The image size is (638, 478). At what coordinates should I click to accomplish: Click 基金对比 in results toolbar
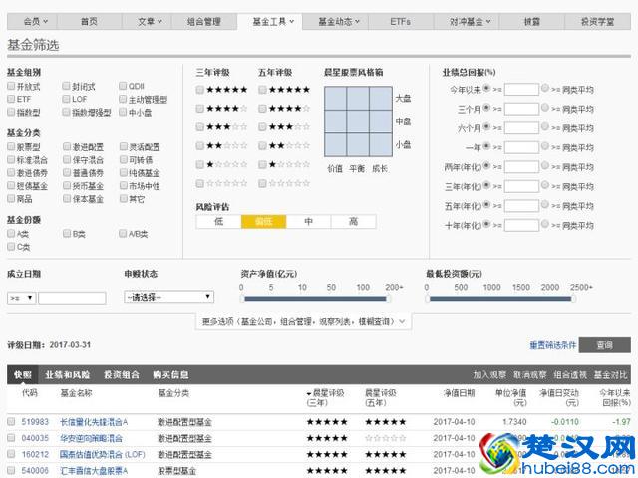click(610, 375)
